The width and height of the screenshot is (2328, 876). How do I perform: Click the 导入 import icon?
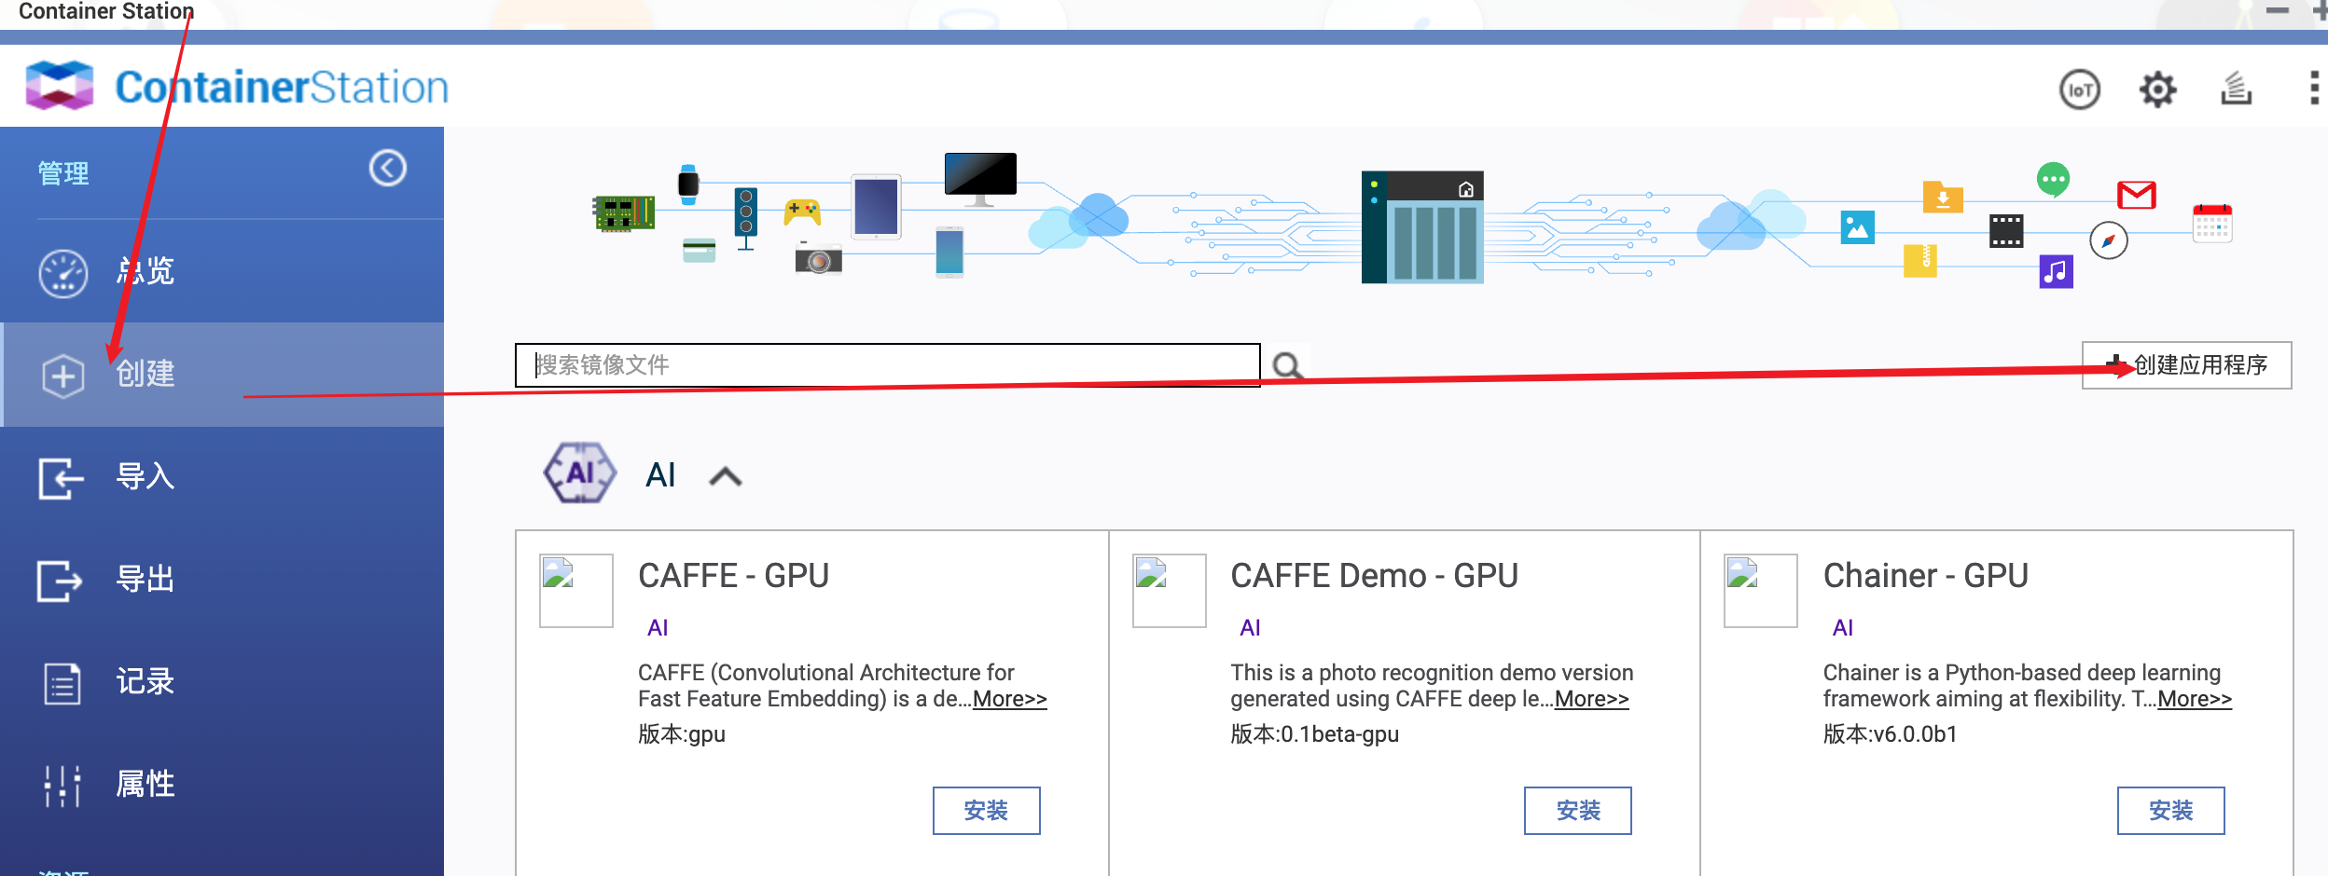pyautogui.click(x=62, y=478)
